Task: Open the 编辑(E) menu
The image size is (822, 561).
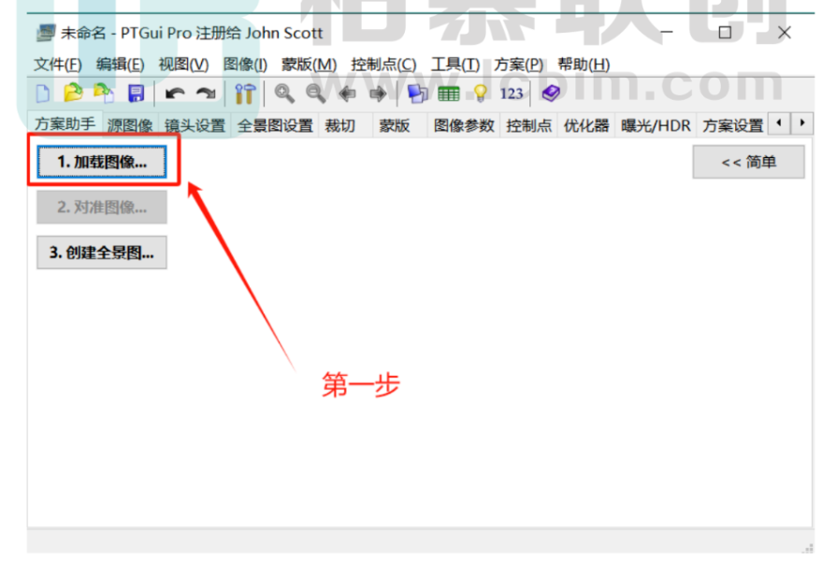Action: pyautogui.click(x=120, y=65)
